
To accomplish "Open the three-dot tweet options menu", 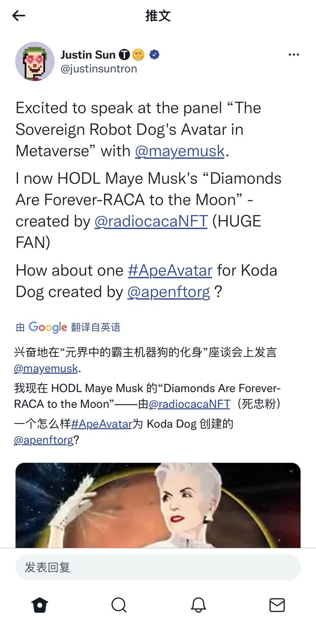I will [293, 55].
